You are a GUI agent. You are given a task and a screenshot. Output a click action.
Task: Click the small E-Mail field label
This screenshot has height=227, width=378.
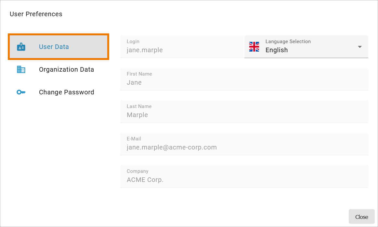134,139
